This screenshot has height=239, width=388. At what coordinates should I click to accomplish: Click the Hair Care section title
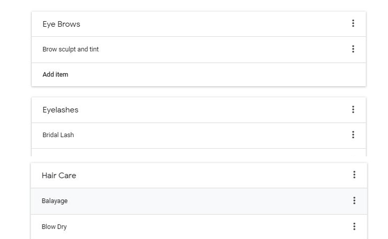59,175
